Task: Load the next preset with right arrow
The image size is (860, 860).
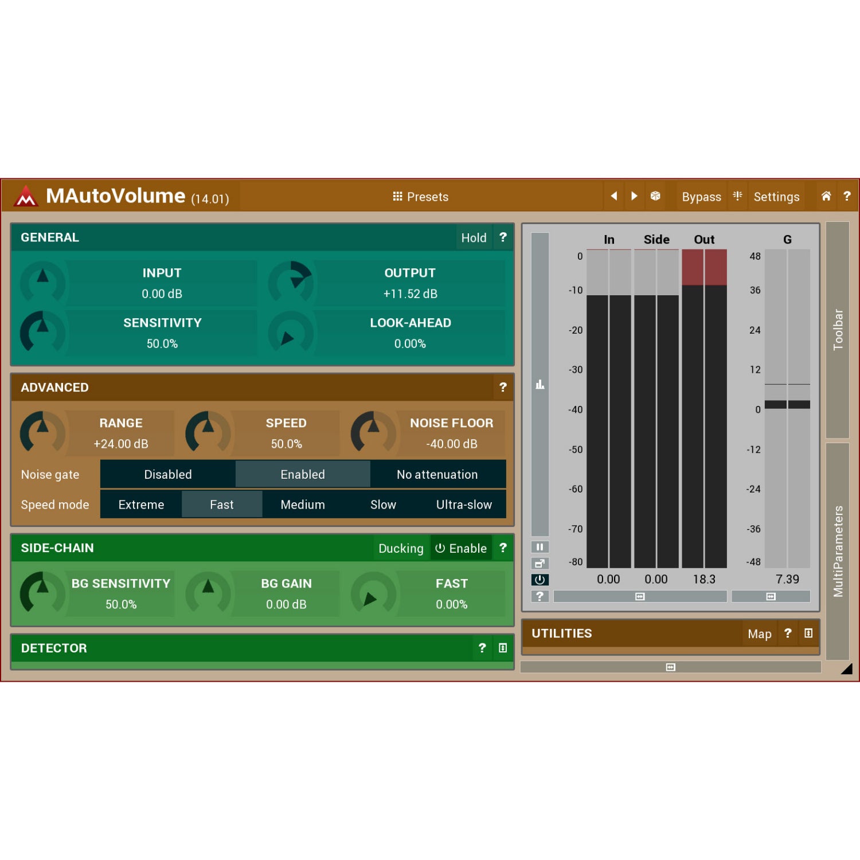Action: 634,196
